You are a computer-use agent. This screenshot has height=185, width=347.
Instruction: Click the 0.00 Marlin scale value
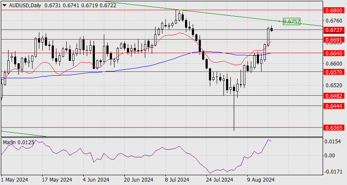click(x=330, y=156)
